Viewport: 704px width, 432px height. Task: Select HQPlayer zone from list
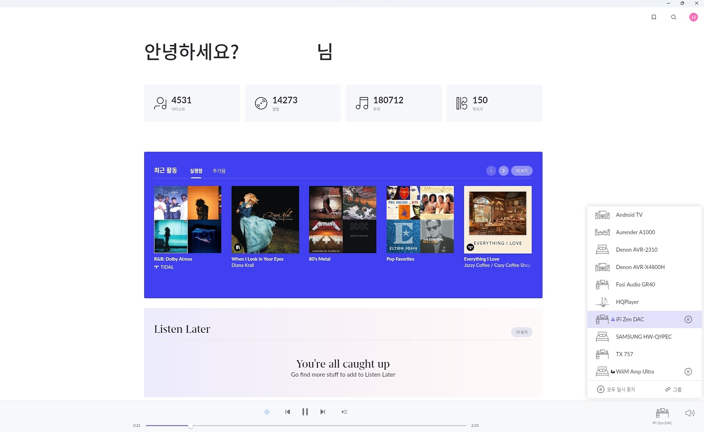tap(627, 302)
